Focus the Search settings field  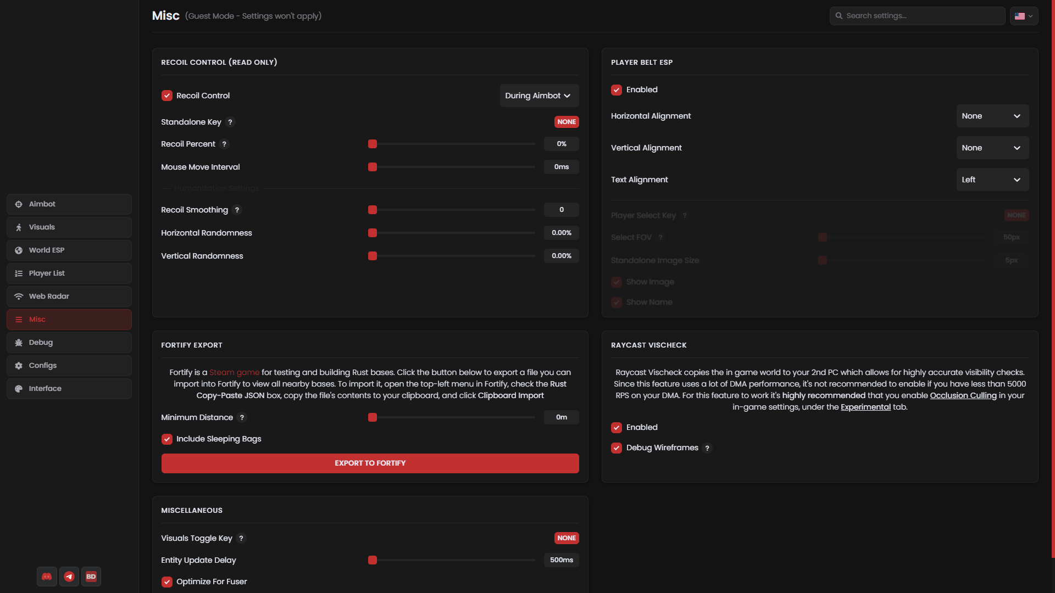[x=917, y=16]
